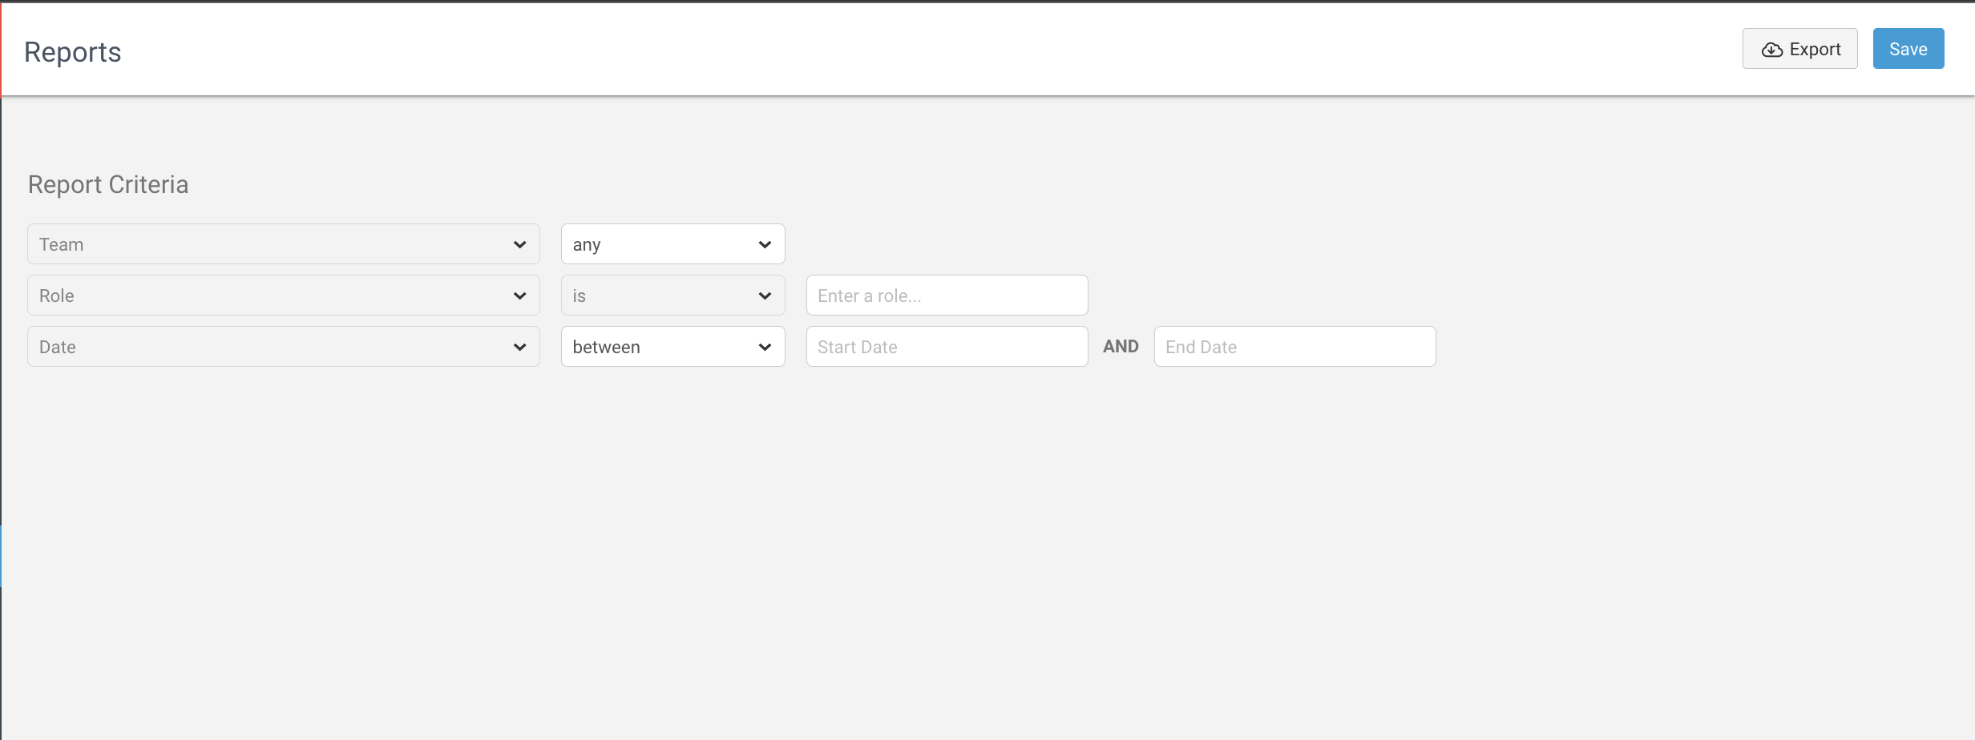The image size is (1975, 740).
Task: Open the Team criteria dropdown
Action: pyautogui.click(x=284, y=244)
